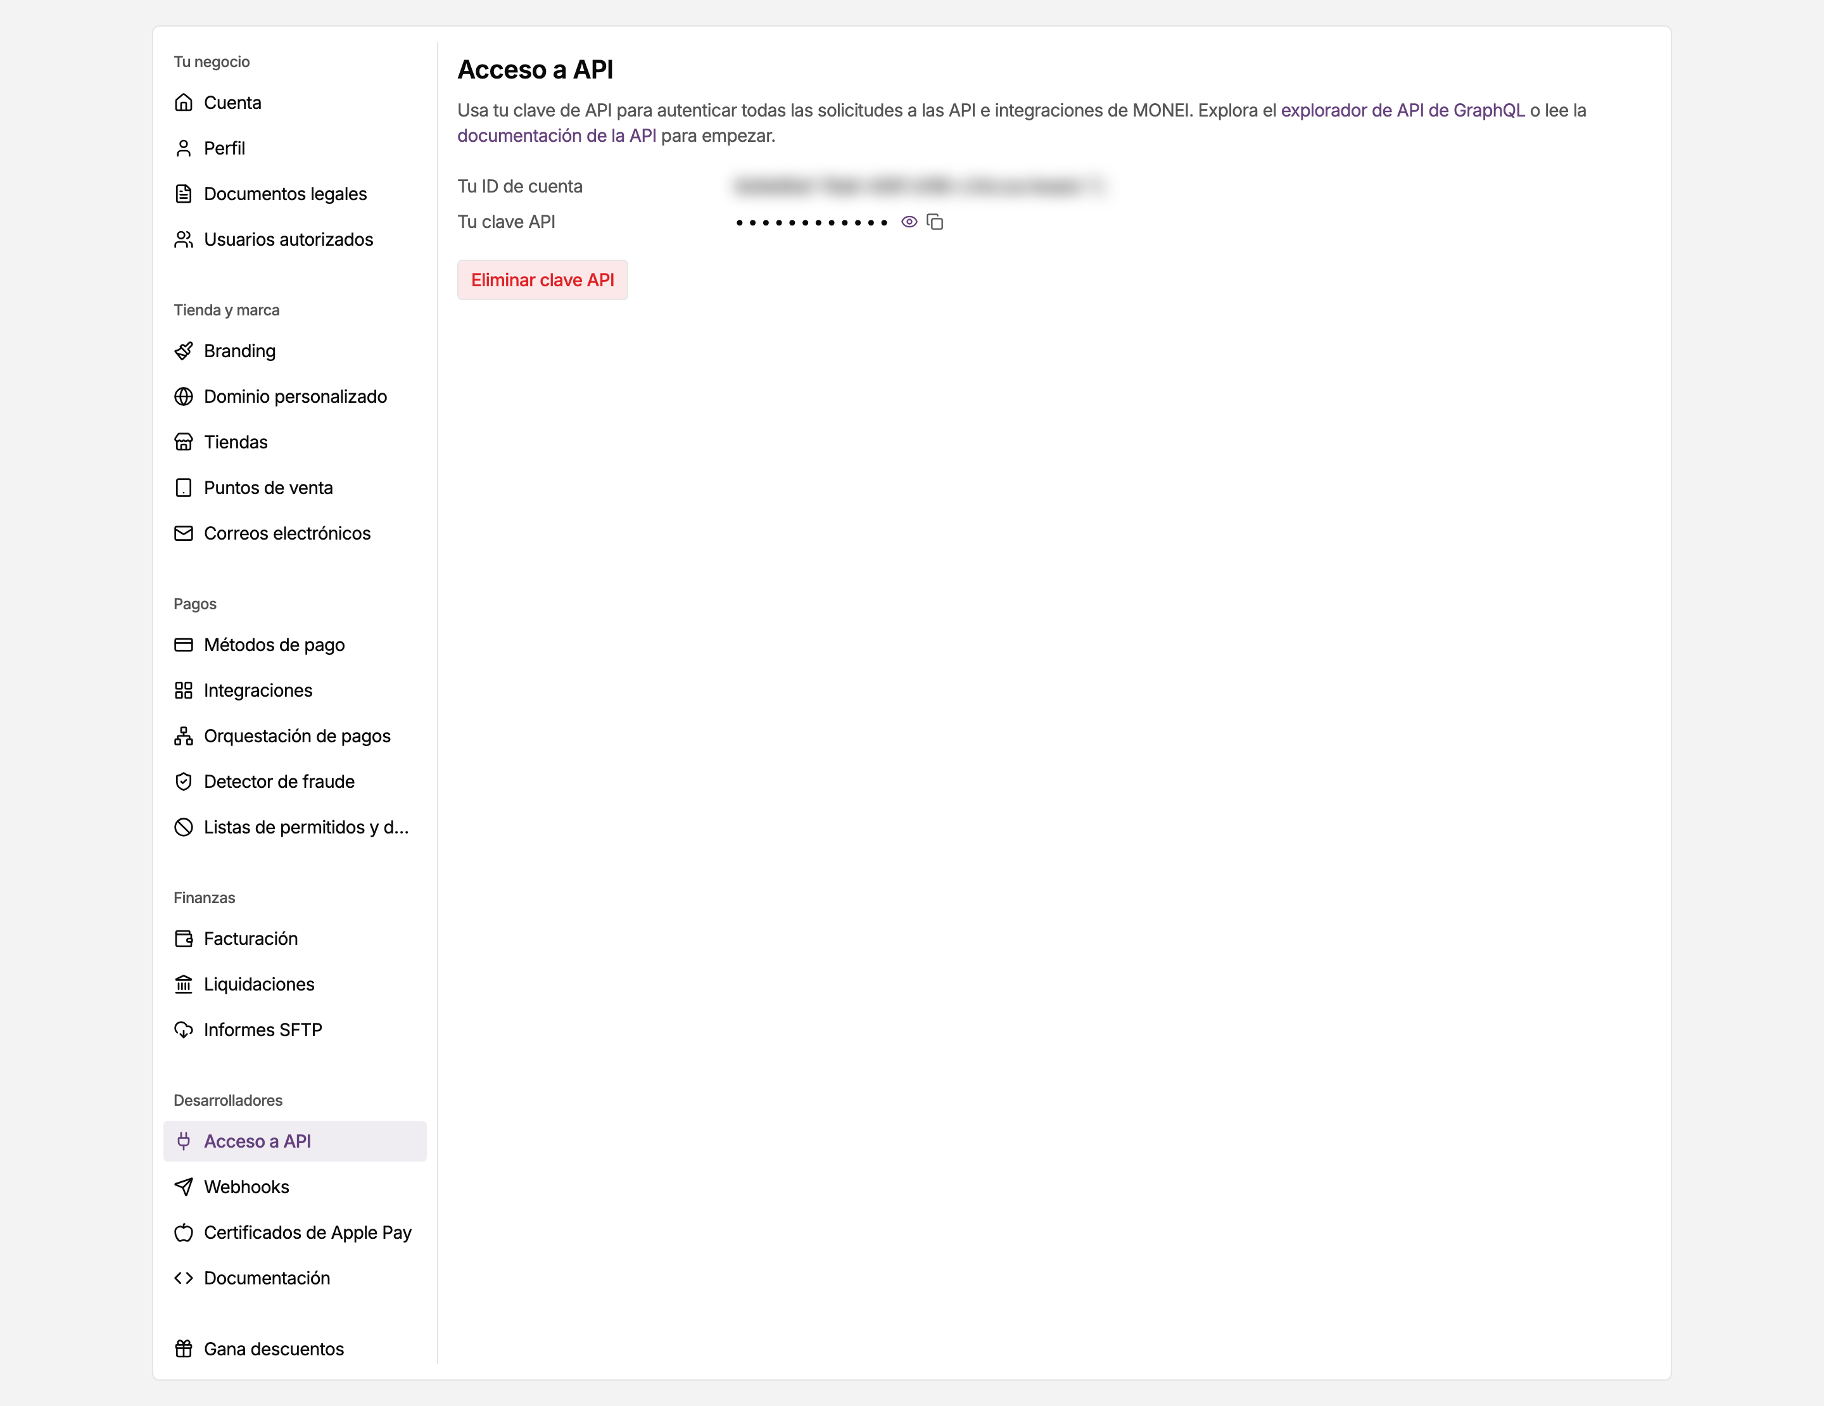
Task: Click the Correos electrónicos envelope icon
Action: click(x=184, y=533)
